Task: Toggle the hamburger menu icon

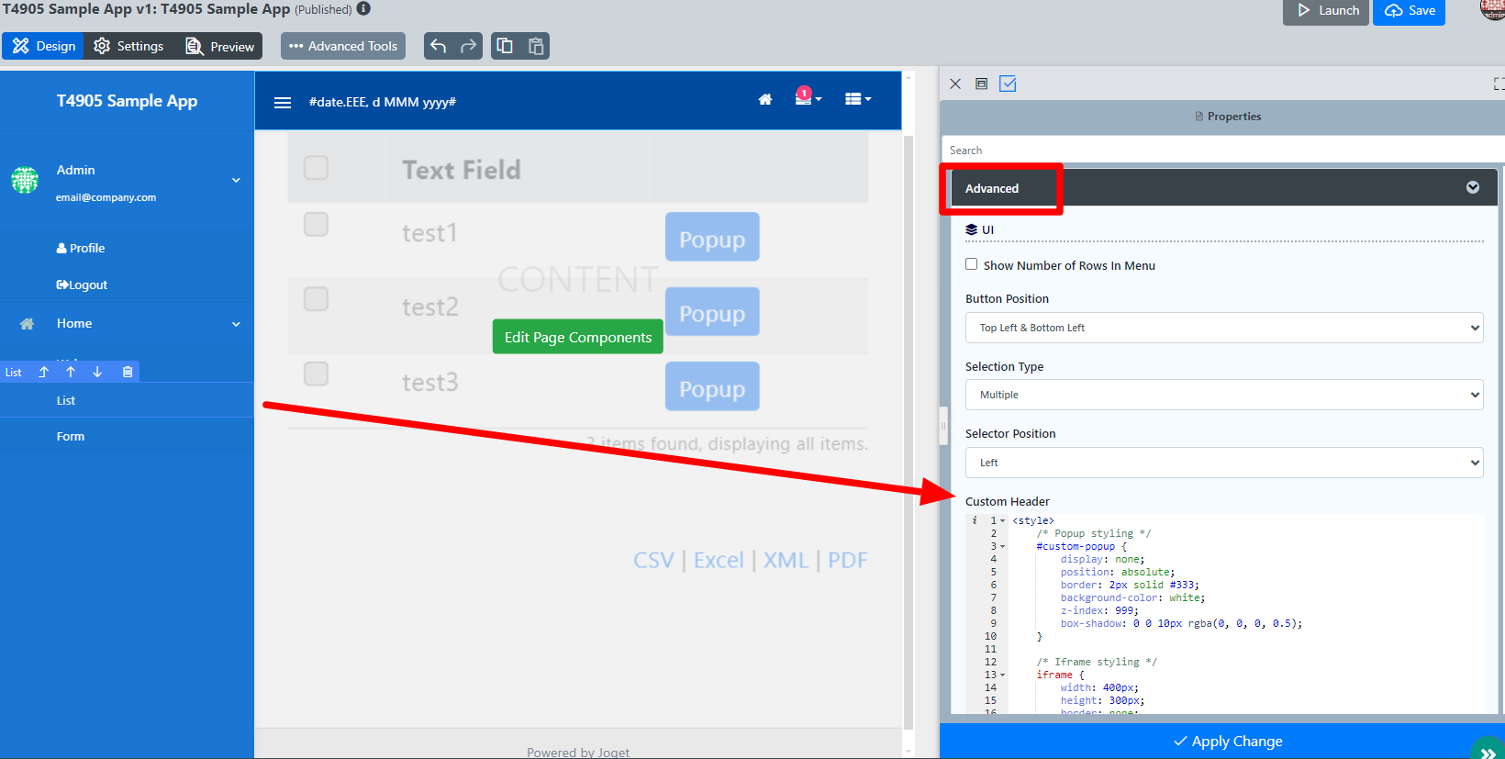Action: click(x=283, y=102)
